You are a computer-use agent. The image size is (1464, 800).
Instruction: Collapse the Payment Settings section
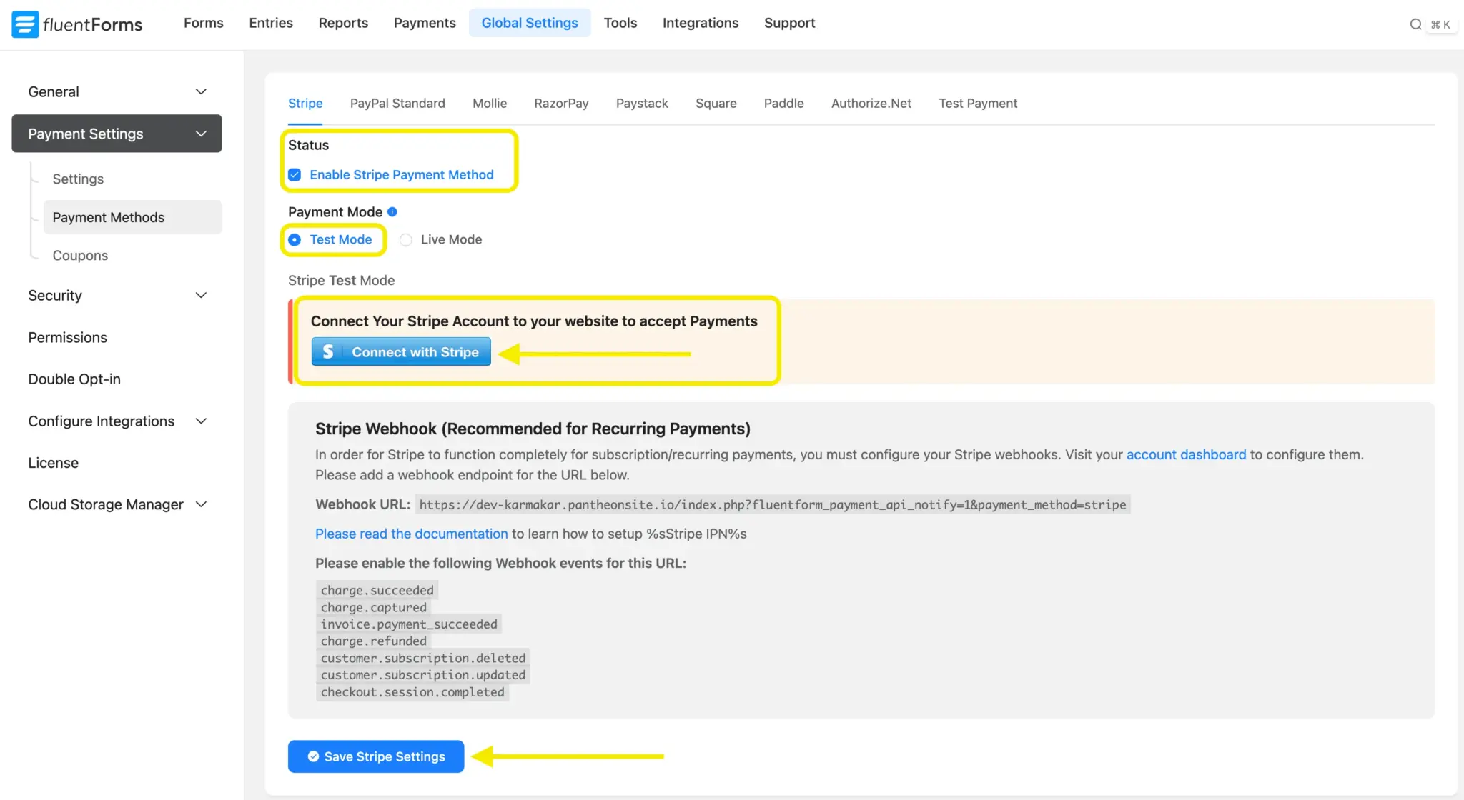click(x=117, y=134)
